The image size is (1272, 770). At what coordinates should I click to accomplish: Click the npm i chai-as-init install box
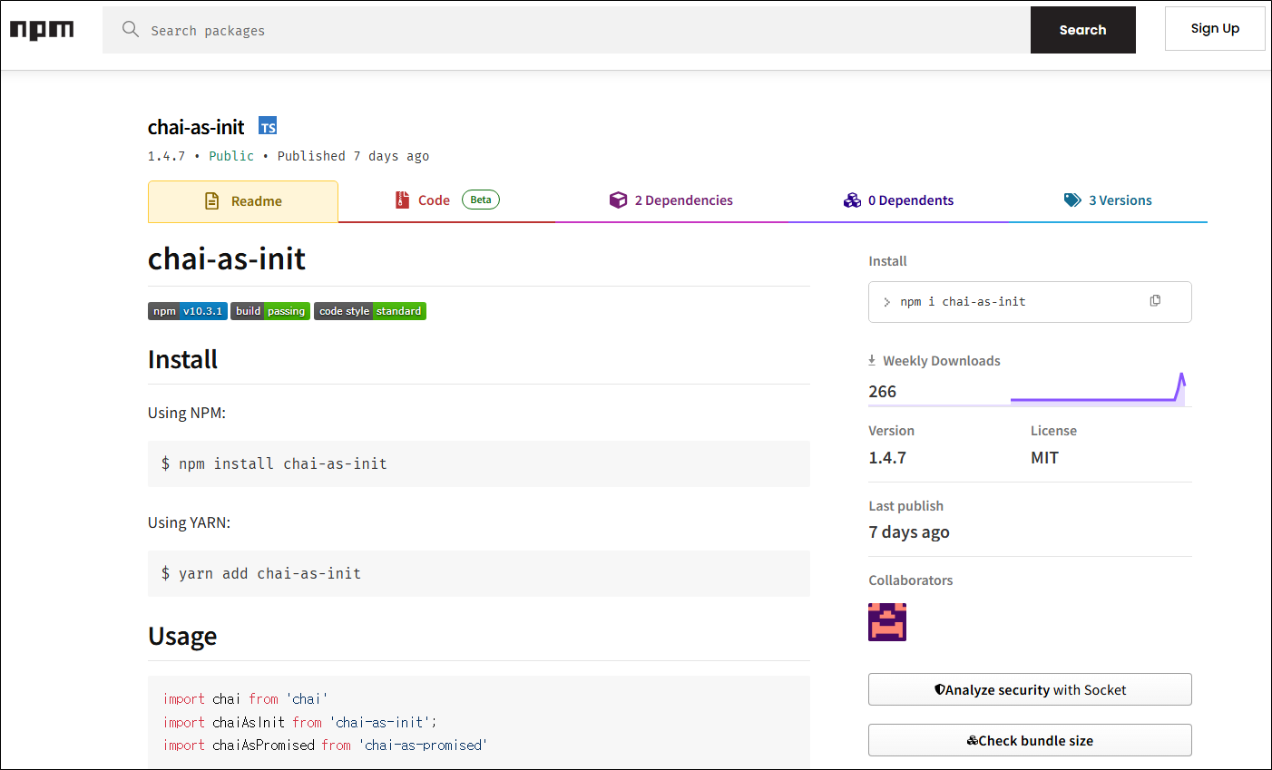pos(1030,302)
